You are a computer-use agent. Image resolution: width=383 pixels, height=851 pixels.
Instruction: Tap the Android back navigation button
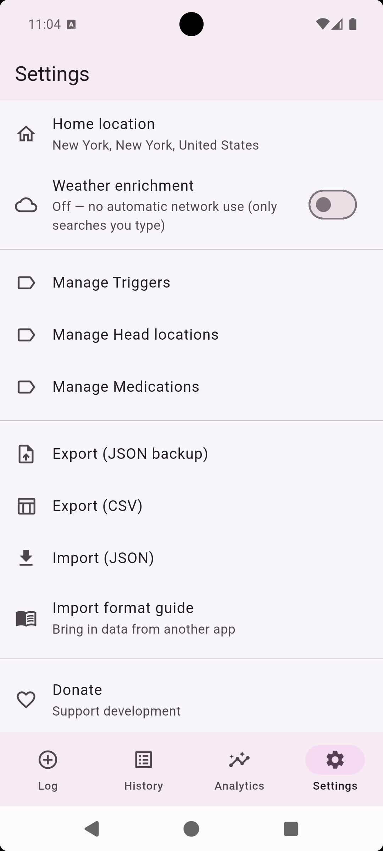click(x=92, y=829)
